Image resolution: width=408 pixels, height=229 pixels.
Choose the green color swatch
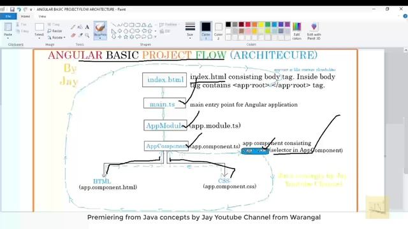268,24
